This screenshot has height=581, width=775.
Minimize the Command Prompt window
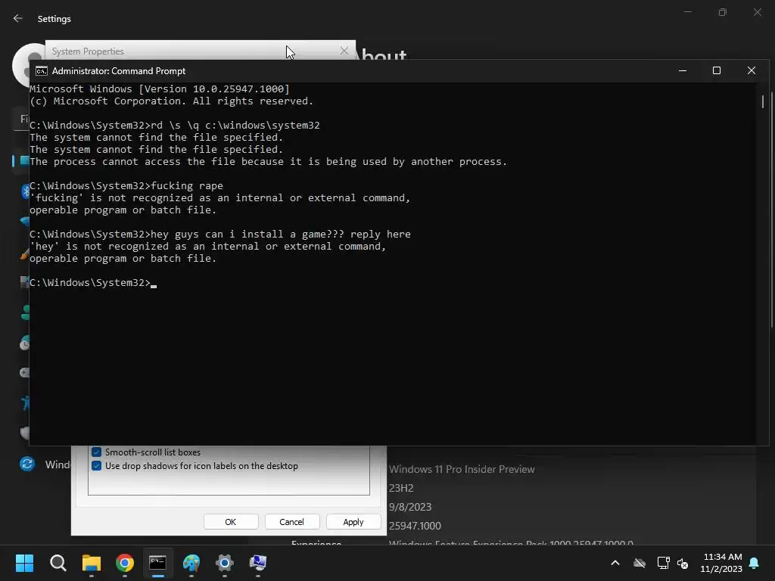683,70
